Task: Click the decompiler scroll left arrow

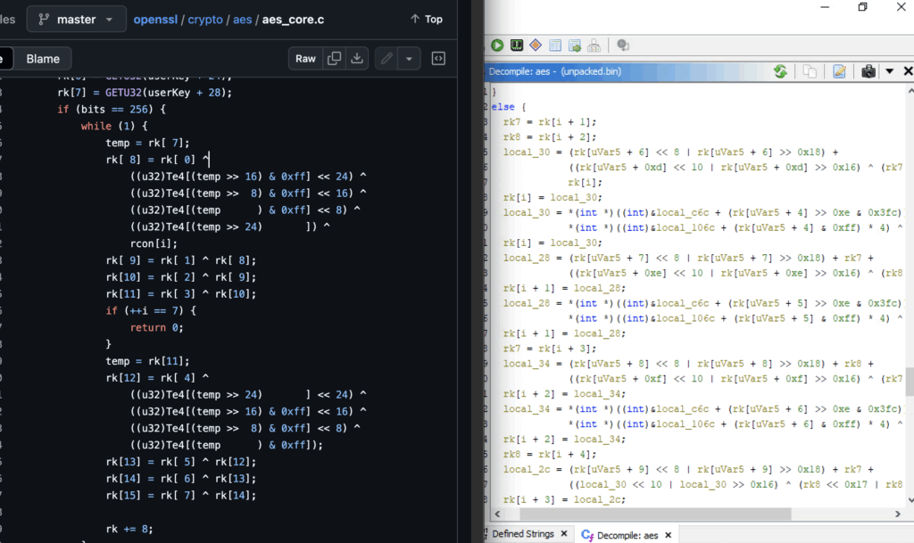Action: point(497,514)
